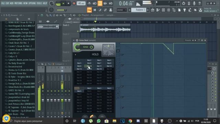The width and height of the screenshot is (220, 124).
Task: Click the stop button in transport
Action: pyautogui.click(x=68, y=3)
